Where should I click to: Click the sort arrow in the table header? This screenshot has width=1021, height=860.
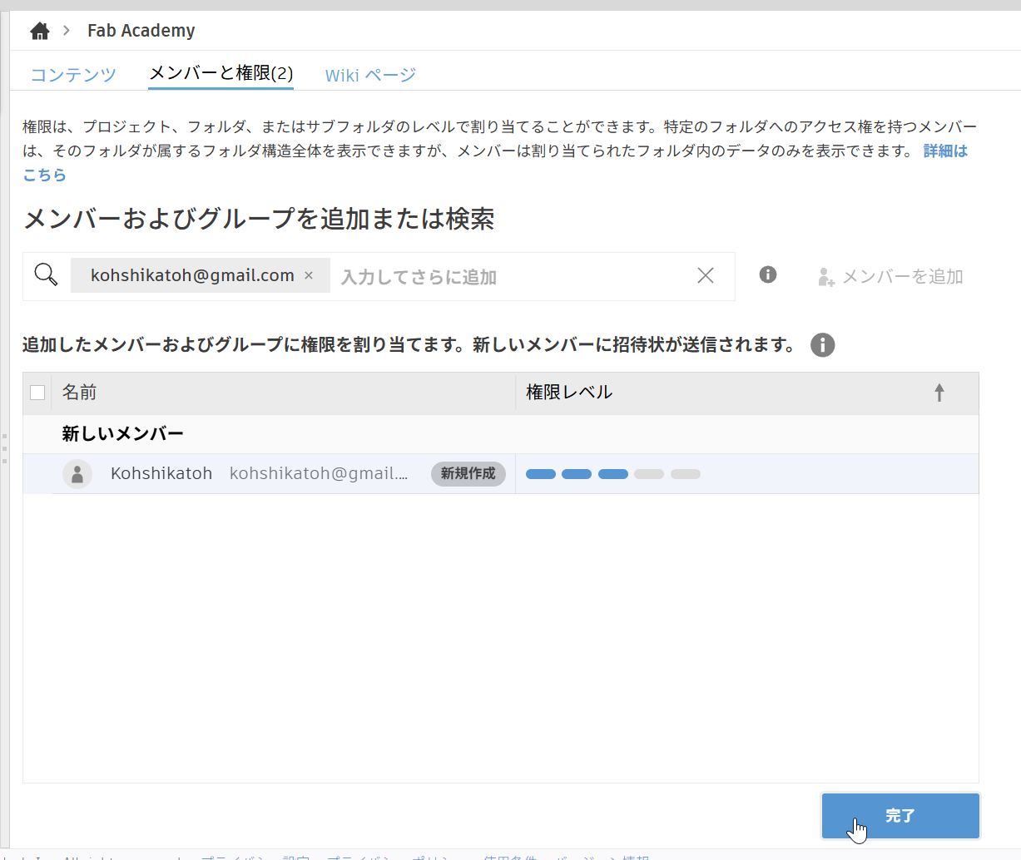[939, 392]
